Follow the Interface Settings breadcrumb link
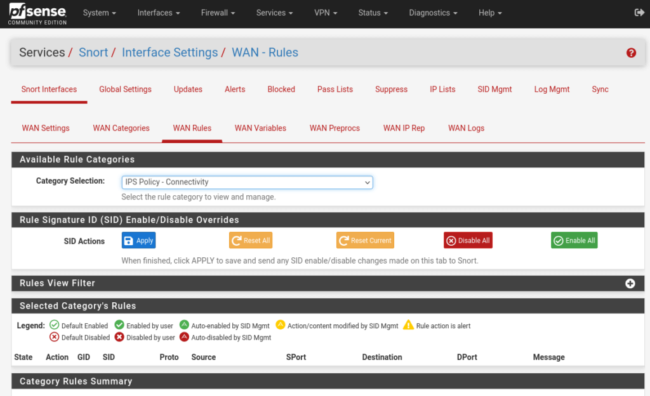 click(169, 53)
